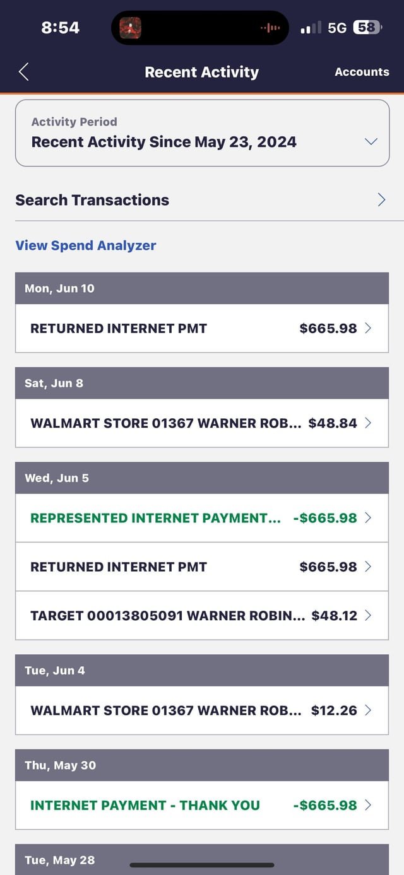Open the Target $48.12 transaction

pos(202,615)
